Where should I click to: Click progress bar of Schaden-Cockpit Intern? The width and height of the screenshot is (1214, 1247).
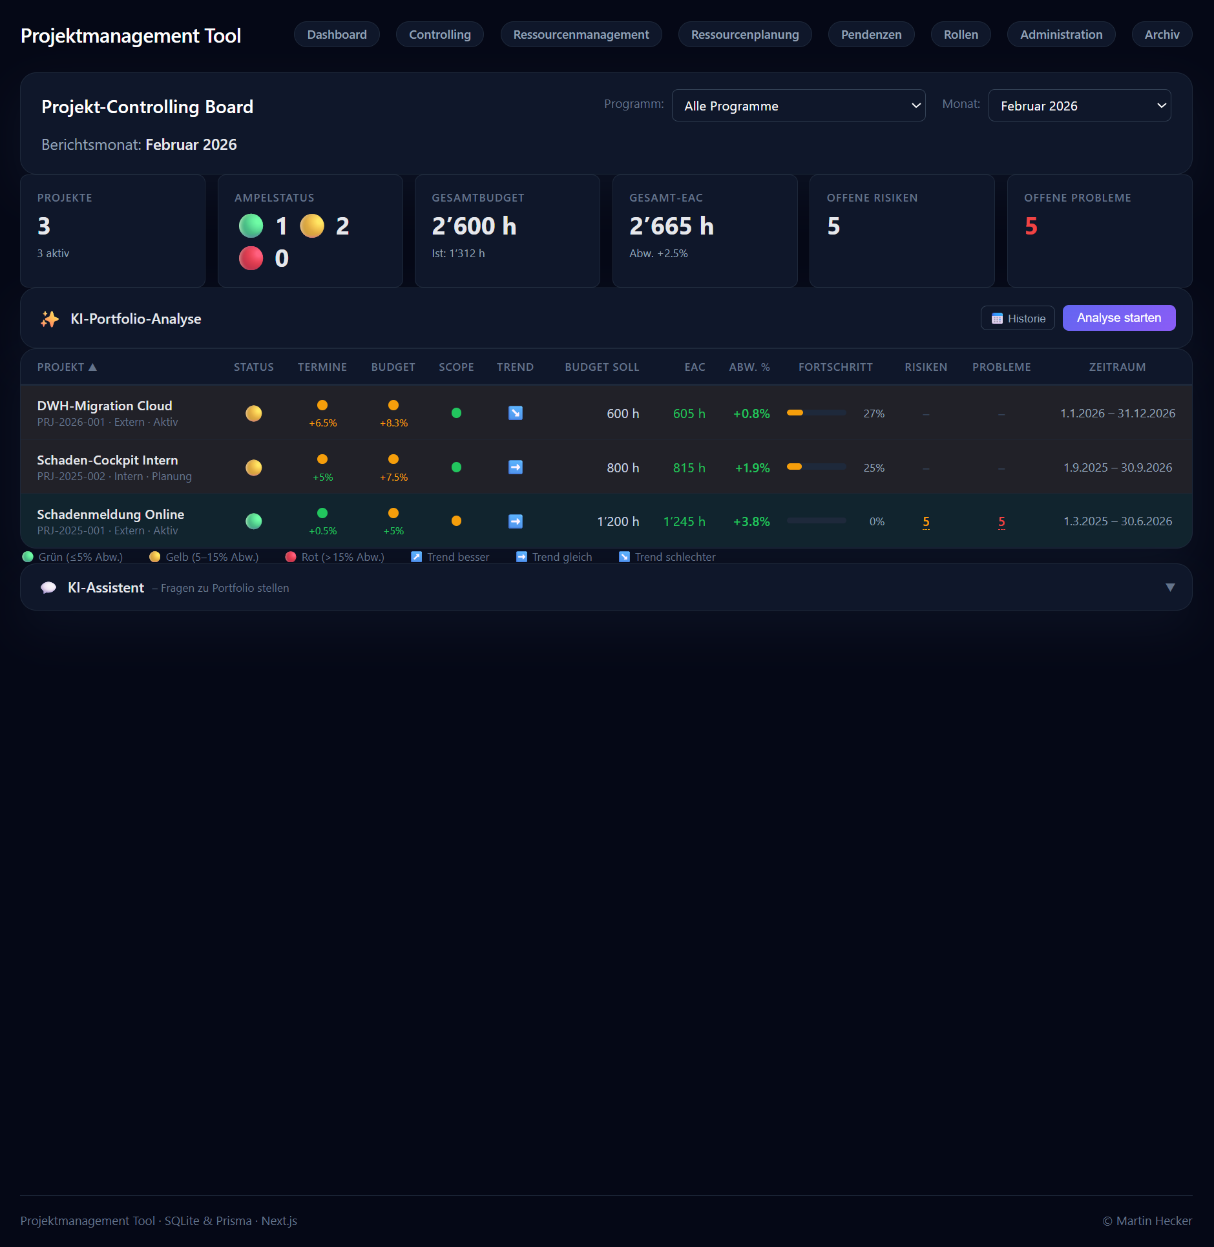pos(816,466)
